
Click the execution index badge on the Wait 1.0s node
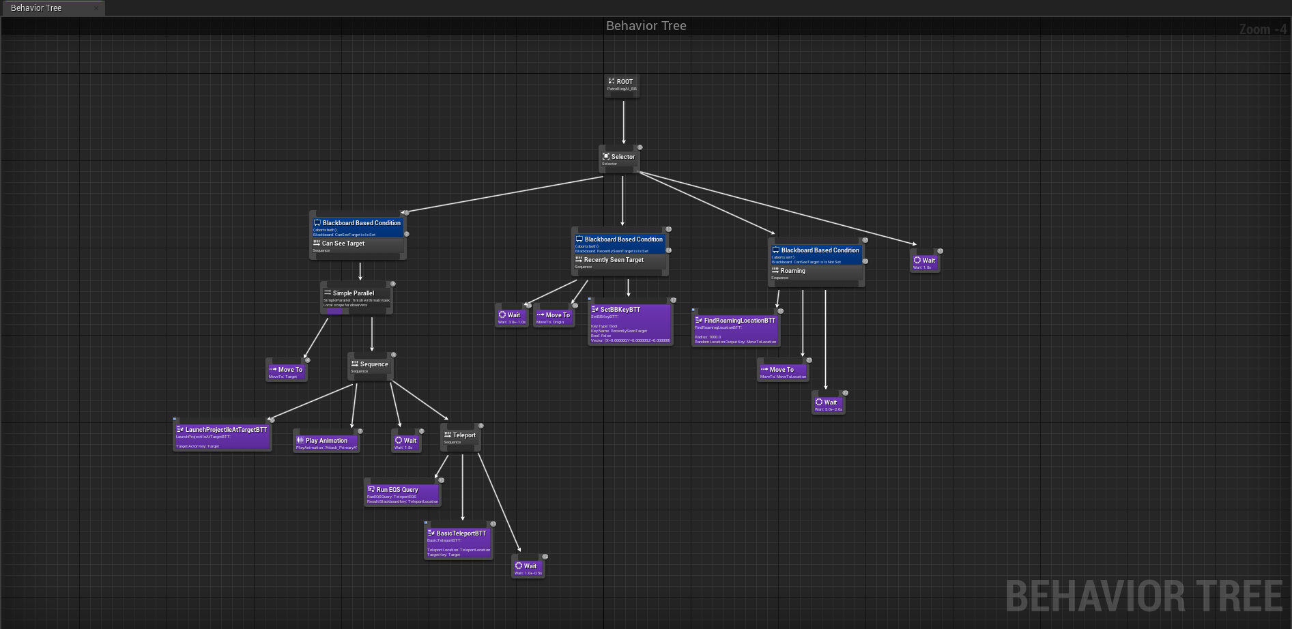940,251
